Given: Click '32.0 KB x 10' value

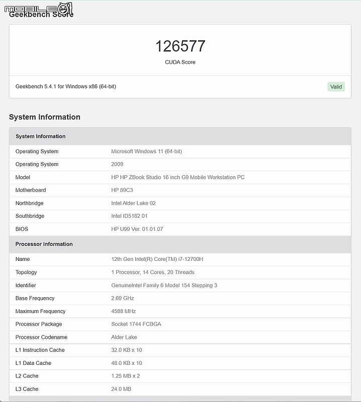Looking at the screenshot, I should click(126, 350).
